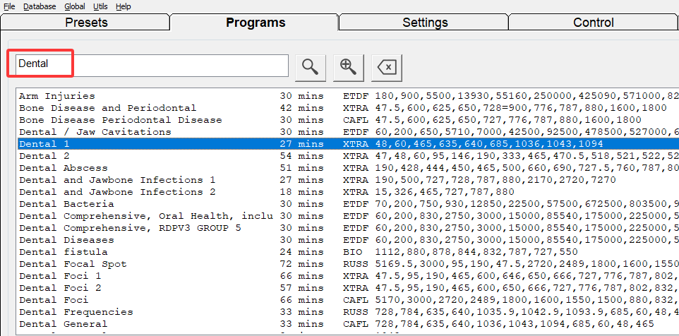
Task: Click the search-plus magnifier icon
Action: pyautogui.click(x=349, y=68)
